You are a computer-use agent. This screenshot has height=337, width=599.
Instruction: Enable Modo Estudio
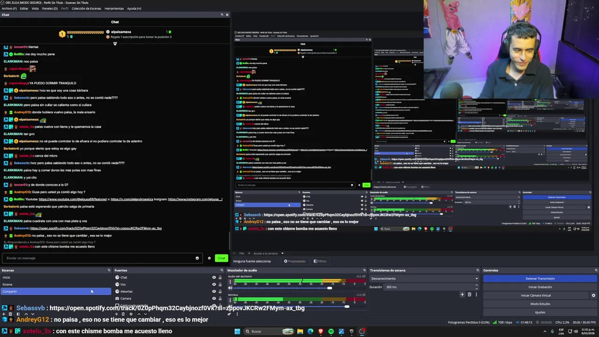[x=540, y=304]
